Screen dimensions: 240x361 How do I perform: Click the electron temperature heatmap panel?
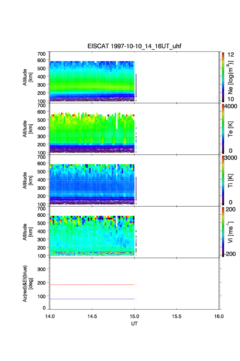[92, 133]
